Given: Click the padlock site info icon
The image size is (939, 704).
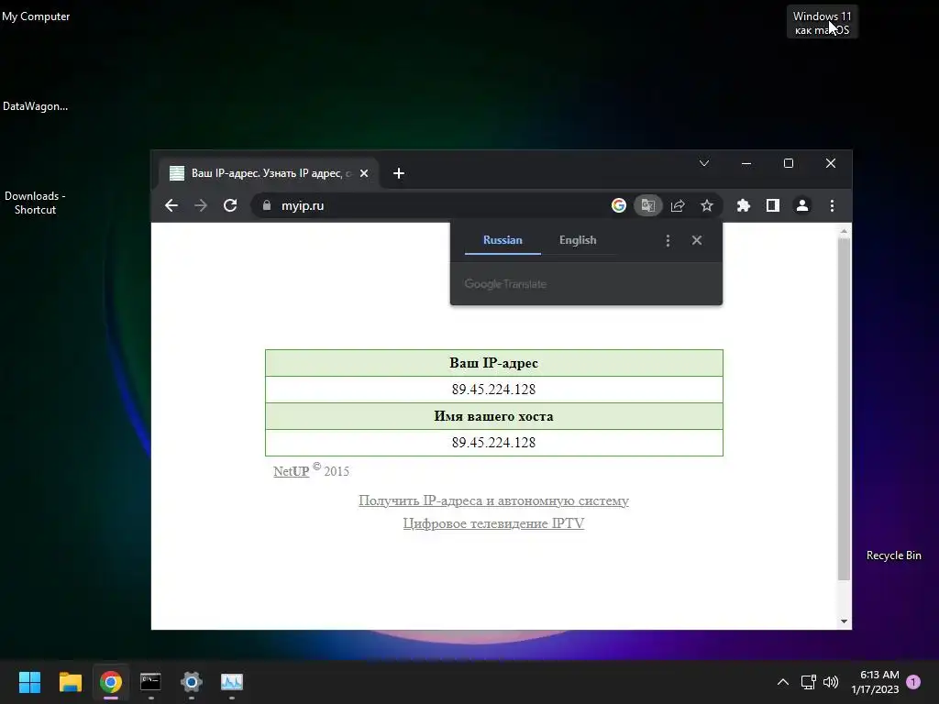Looking at the screenshot, I should tap(267, 205).
